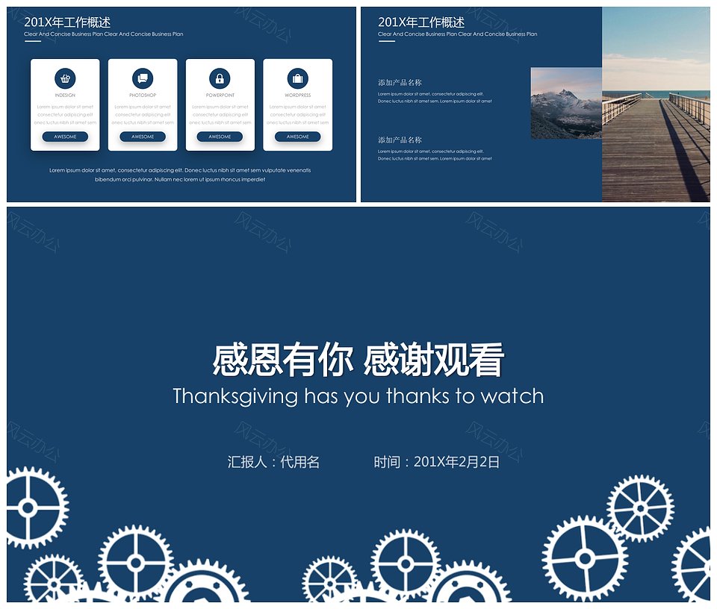The height and width of the screenshot is (609, 717).
Task: Click the snowy mountain photo thumbnail
Action: [566, 103]
